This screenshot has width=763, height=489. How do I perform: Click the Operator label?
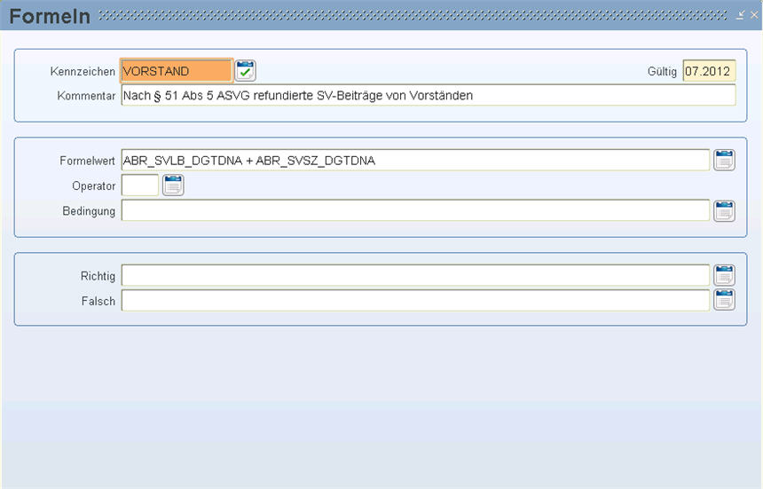(x=94, y=186)
